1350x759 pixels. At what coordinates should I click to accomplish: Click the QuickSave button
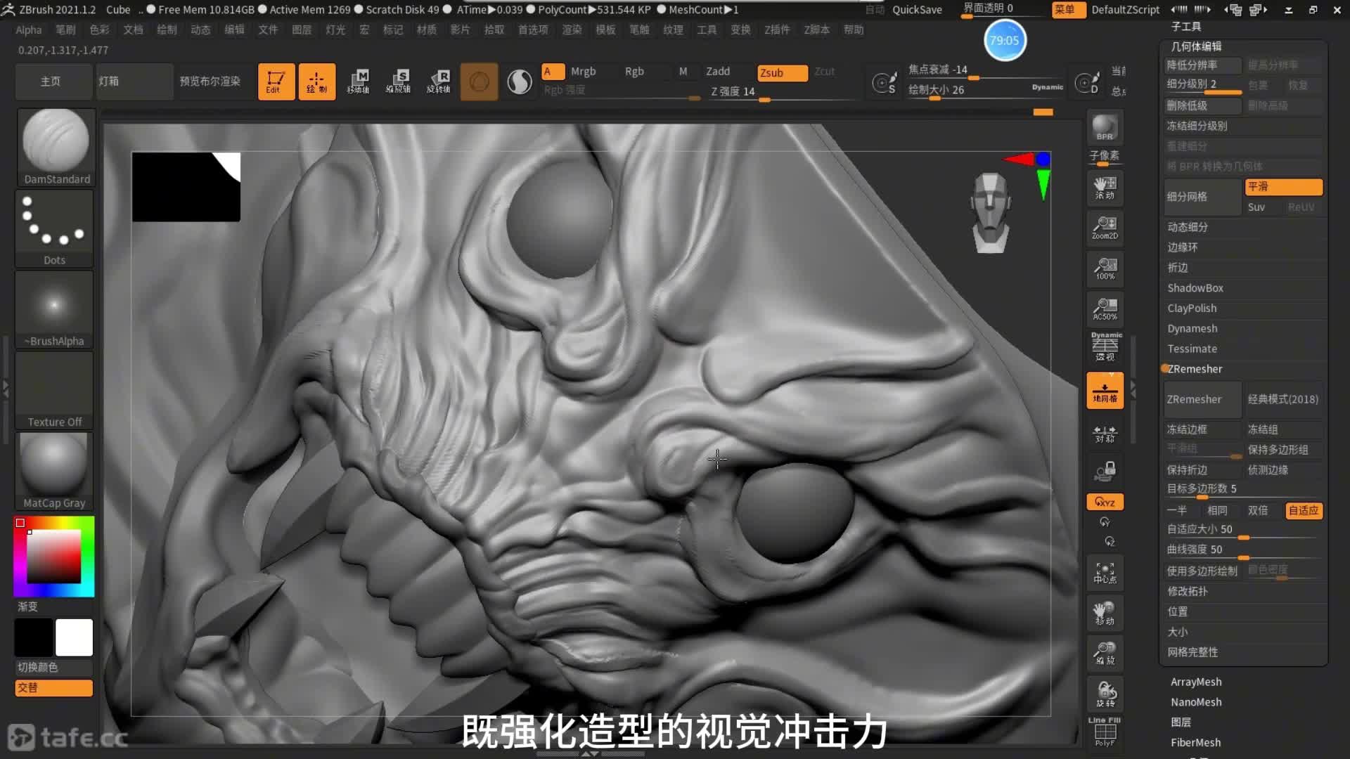click(916, 10)
